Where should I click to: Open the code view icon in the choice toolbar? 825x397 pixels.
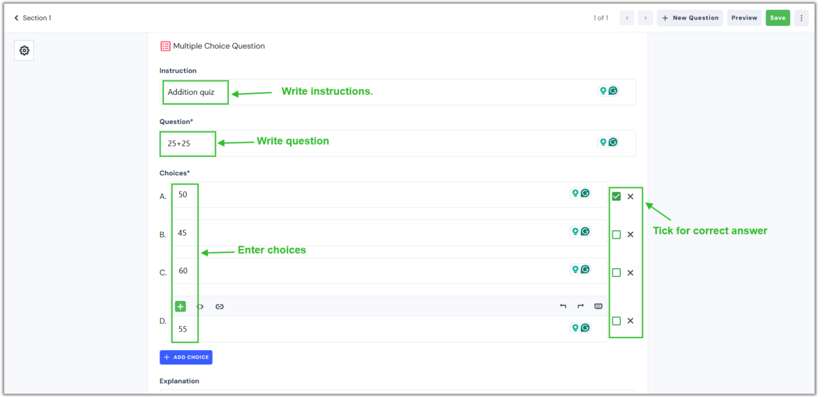tap(200, 306)
